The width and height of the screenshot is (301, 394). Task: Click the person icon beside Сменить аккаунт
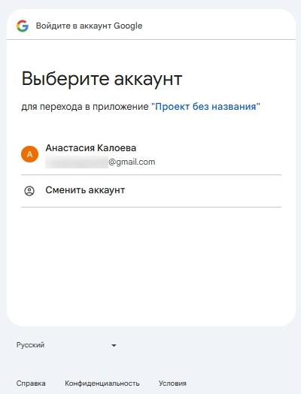[29, 191]
